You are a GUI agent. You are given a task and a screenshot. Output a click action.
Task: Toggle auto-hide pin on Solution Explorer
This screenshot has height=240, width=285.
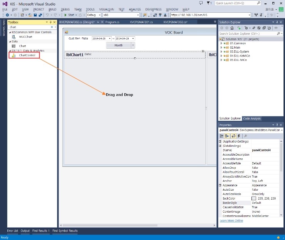277,22
